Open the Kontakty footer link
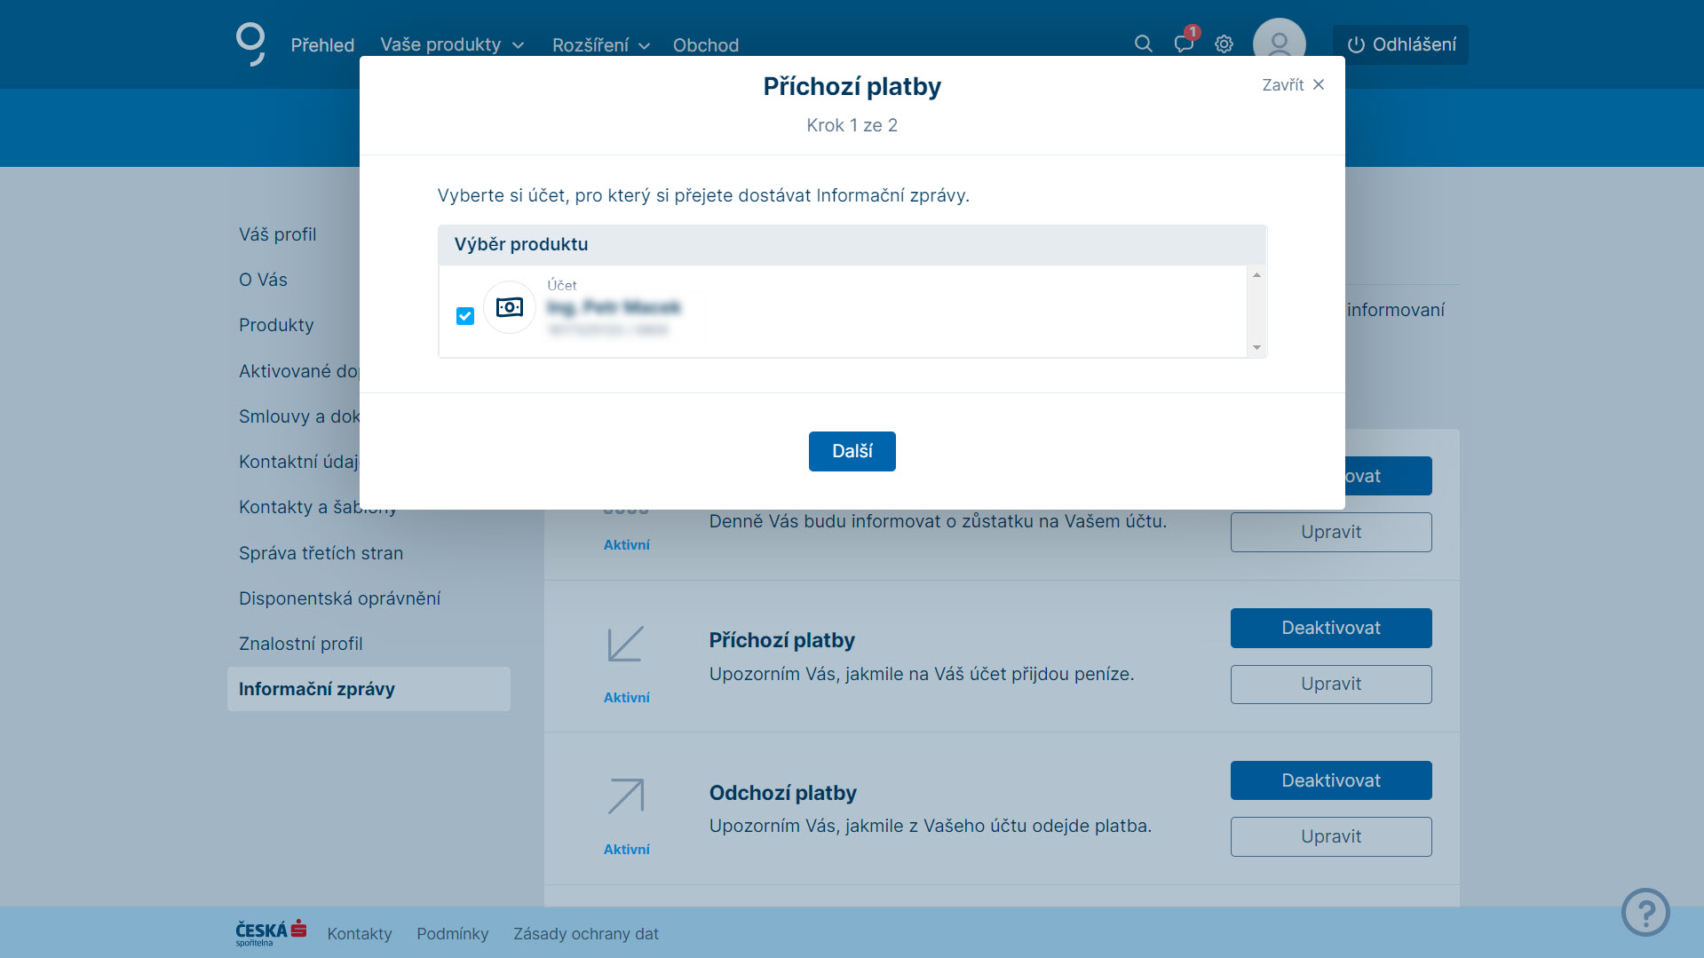 point(359,934)
